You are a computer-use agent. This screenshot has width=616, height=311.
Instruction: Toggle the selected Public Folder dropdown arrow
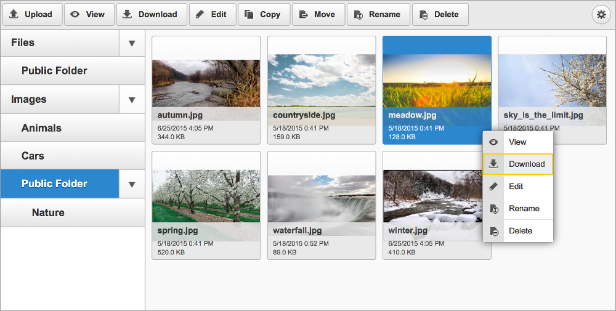tap(131, 184)
